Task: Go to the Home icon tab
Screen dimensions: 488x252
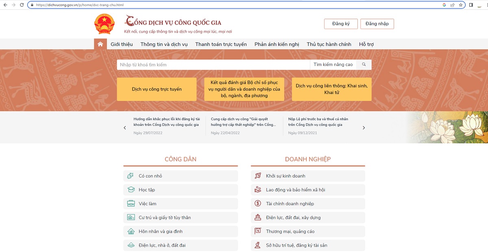Action: pyautogui.click(x=100, y=44)
